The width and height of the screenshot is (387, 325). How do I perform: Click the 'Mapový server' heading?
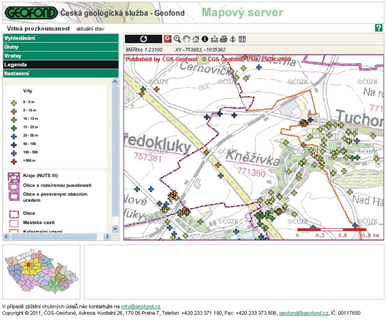tap(242, 12)
